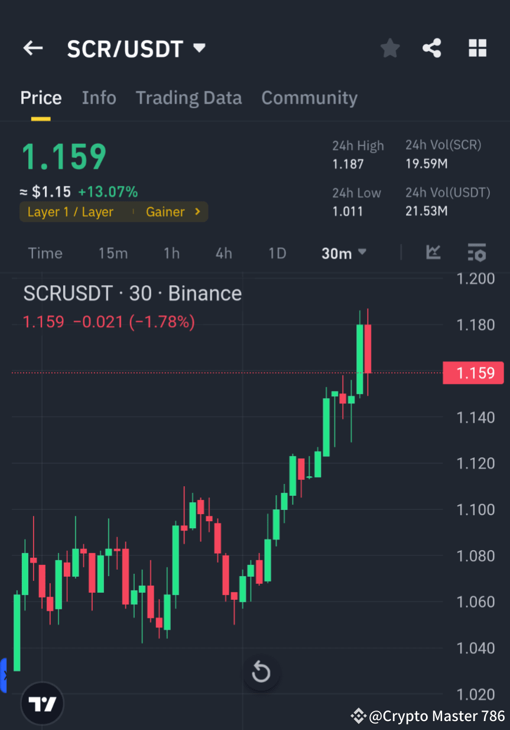
Task: Refresh the chart with the reload icon
Action: pyautogui.click(x=261, y=672)
